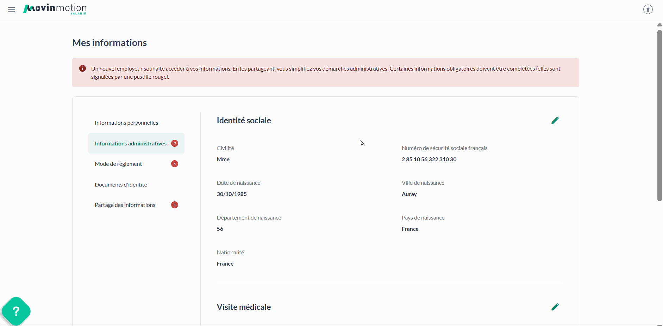Go to Informations personnelles tab
The image size is (663, 326).
126,123
